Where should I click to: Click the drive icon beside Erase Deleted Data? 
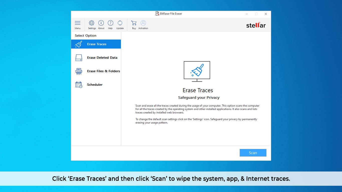[x=79, y=58]
